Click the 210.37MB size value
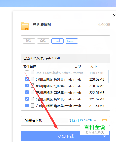Image resolution: width=116 pixels, height=142 pixels. point(97,86)
